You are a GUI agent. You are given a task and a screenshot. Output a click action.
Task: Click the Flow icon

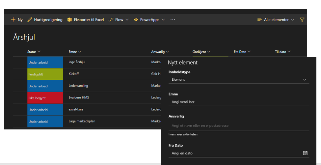pos(111,20)
